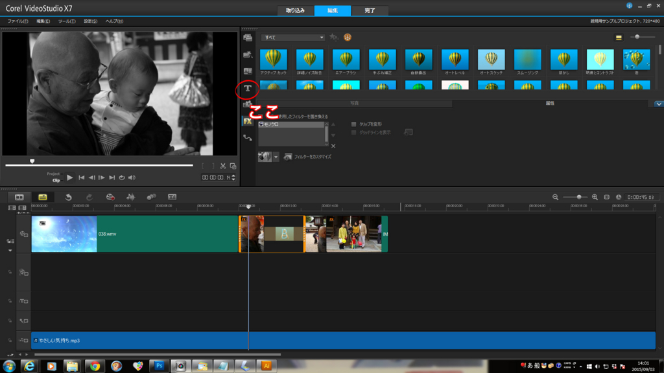
Task: Collapse the options panel with blue chevron
Action: coord(659,104)
